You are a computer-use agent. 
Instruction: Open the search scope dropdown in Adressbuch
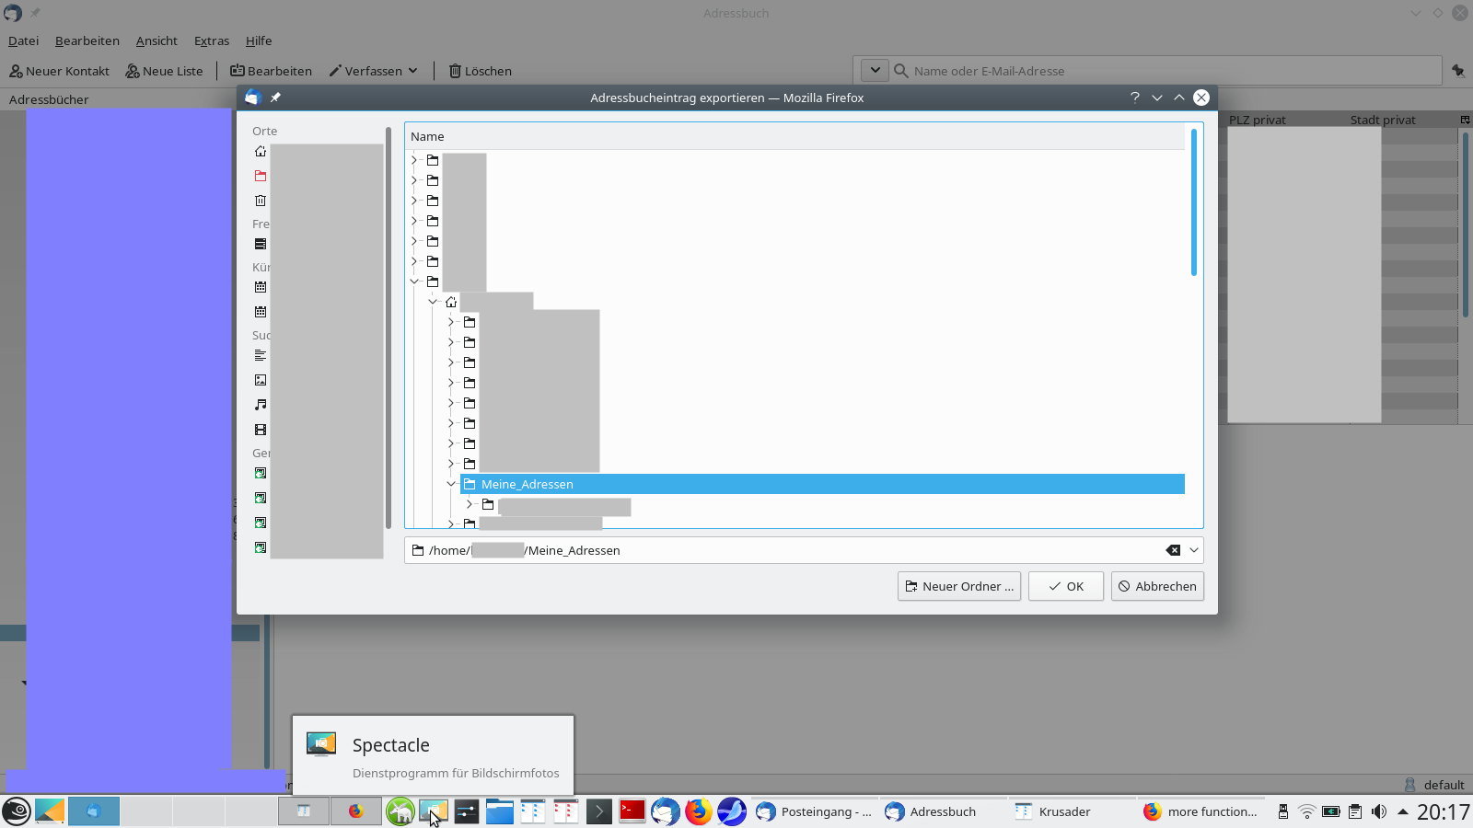876,70
